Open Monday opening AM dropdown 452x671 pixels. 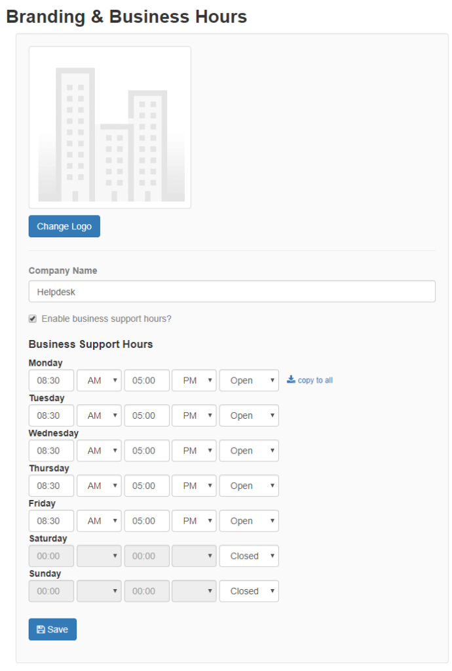(x=99, y=381)
